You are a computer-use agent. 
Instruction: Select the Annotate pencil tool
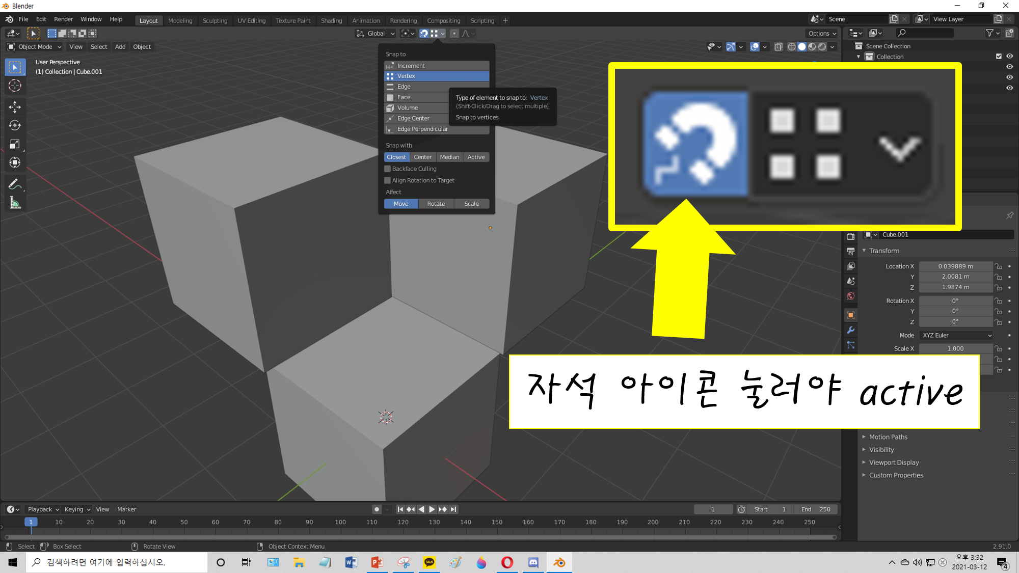click(15, 184)
